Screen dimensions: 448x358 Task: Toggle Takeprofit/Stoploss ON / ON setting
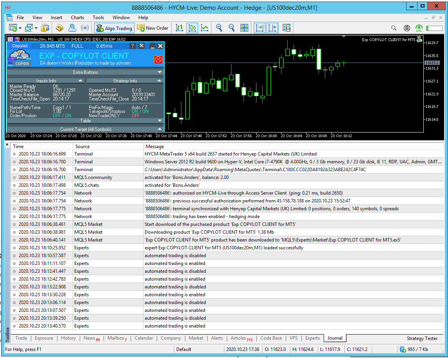(x=140, y=111)
